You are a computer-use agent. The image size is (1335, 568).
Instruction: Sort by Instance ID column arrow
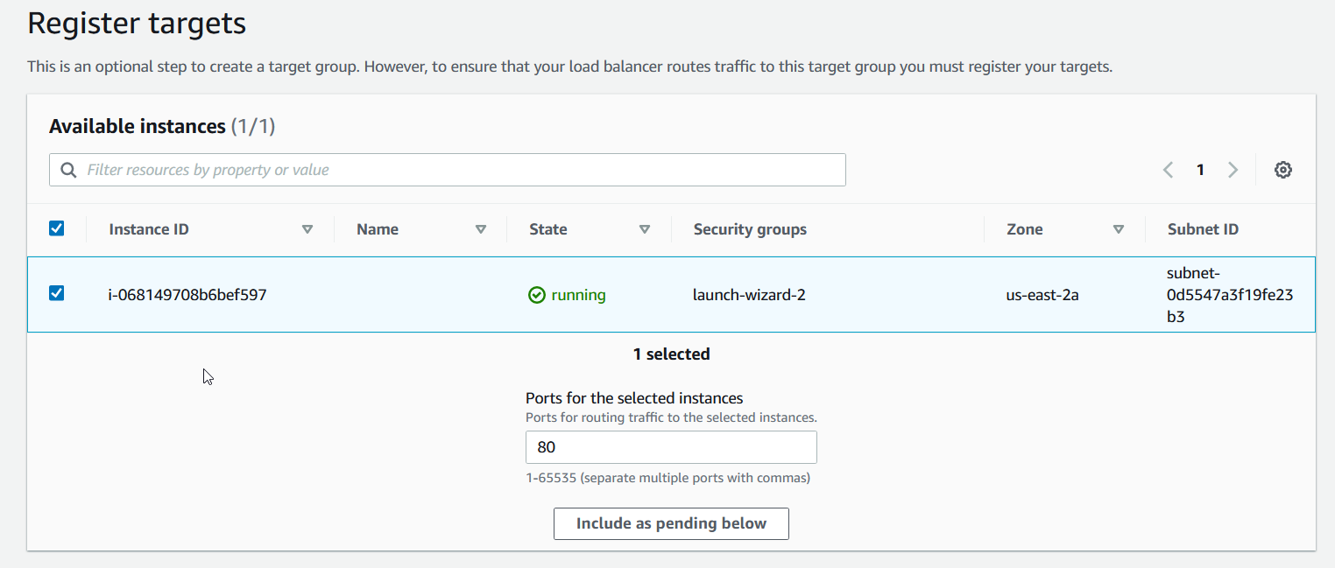pyautogui.click(x=307, y=229)
